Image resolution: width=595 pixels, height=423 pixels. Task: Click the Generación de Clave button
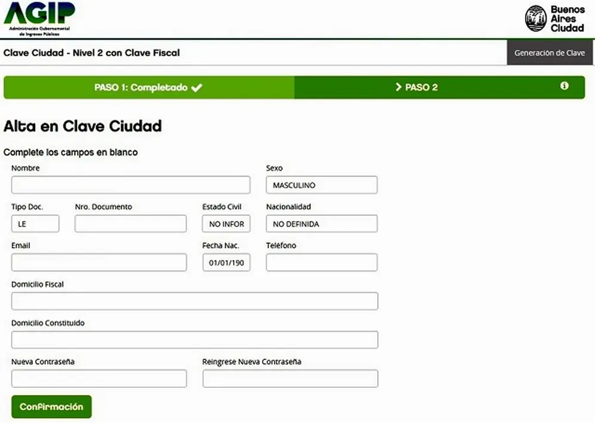[x=550, y=53]
